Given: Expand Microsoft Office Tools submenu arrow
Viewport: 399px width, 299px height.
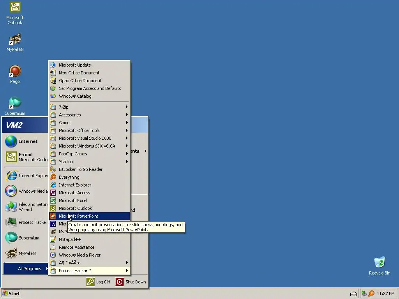Looking at the screenshot, I should tap(127, 130).
